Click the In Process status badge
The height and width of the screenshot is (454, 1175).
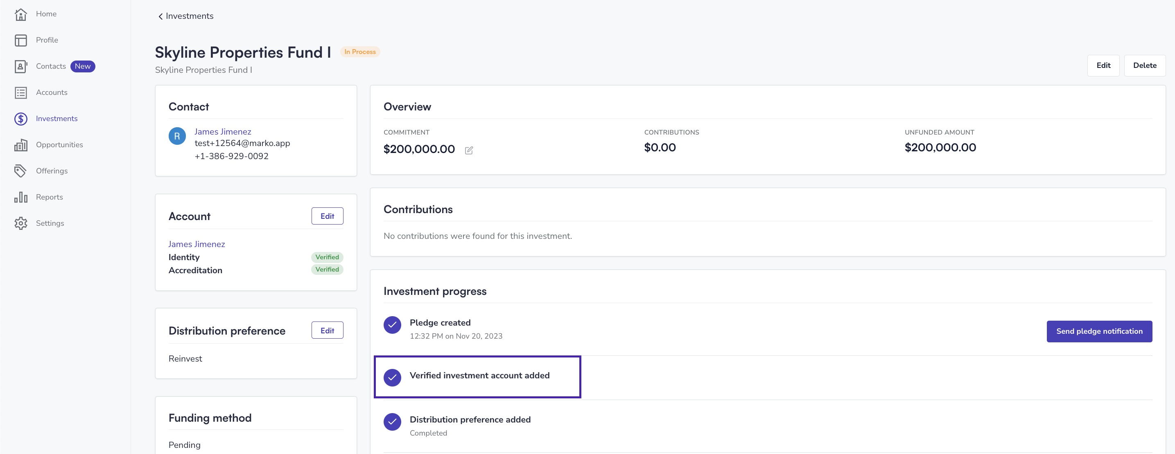coord(360,52)
